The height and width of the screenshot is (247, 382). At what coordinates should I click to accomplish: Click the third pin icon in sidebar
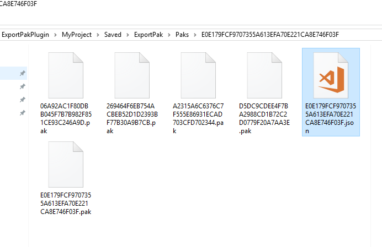[x=23, y=100]
